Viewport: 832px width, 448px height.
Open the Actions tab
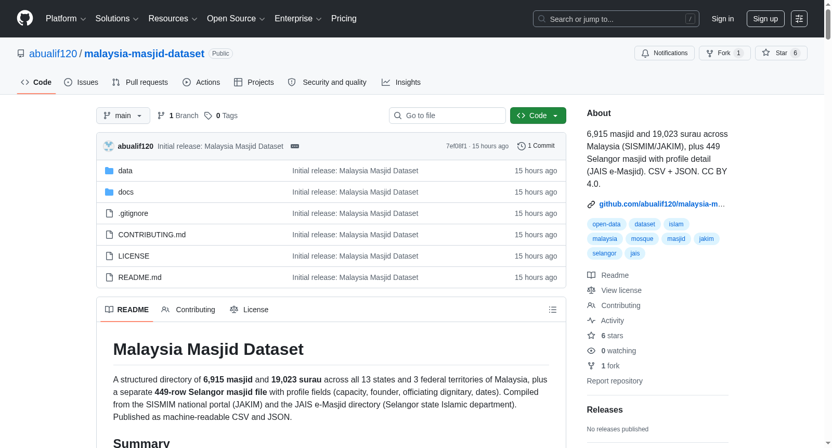(201, 82)
